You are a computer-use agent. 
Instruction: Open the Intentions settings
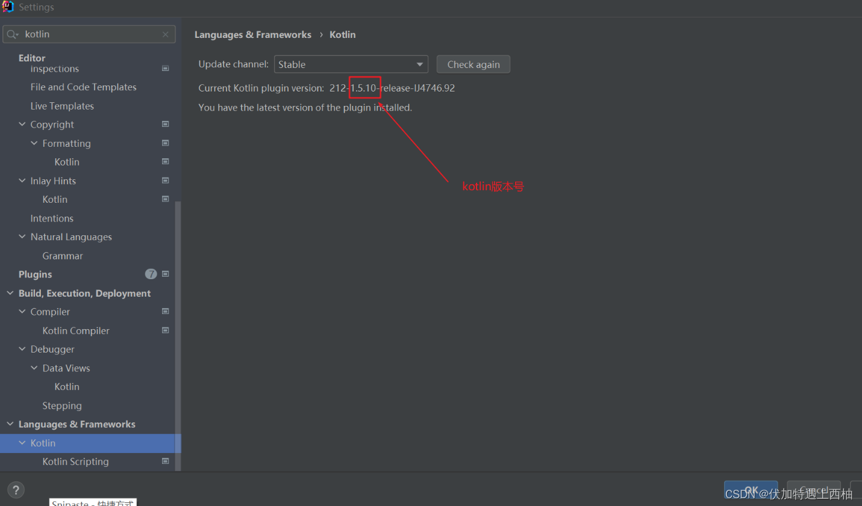click(52, 218)
